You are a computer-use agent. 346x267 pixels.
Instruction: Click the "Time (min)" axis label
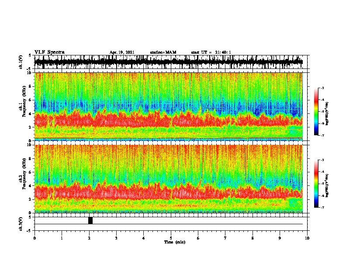click(x=175, y=242)
